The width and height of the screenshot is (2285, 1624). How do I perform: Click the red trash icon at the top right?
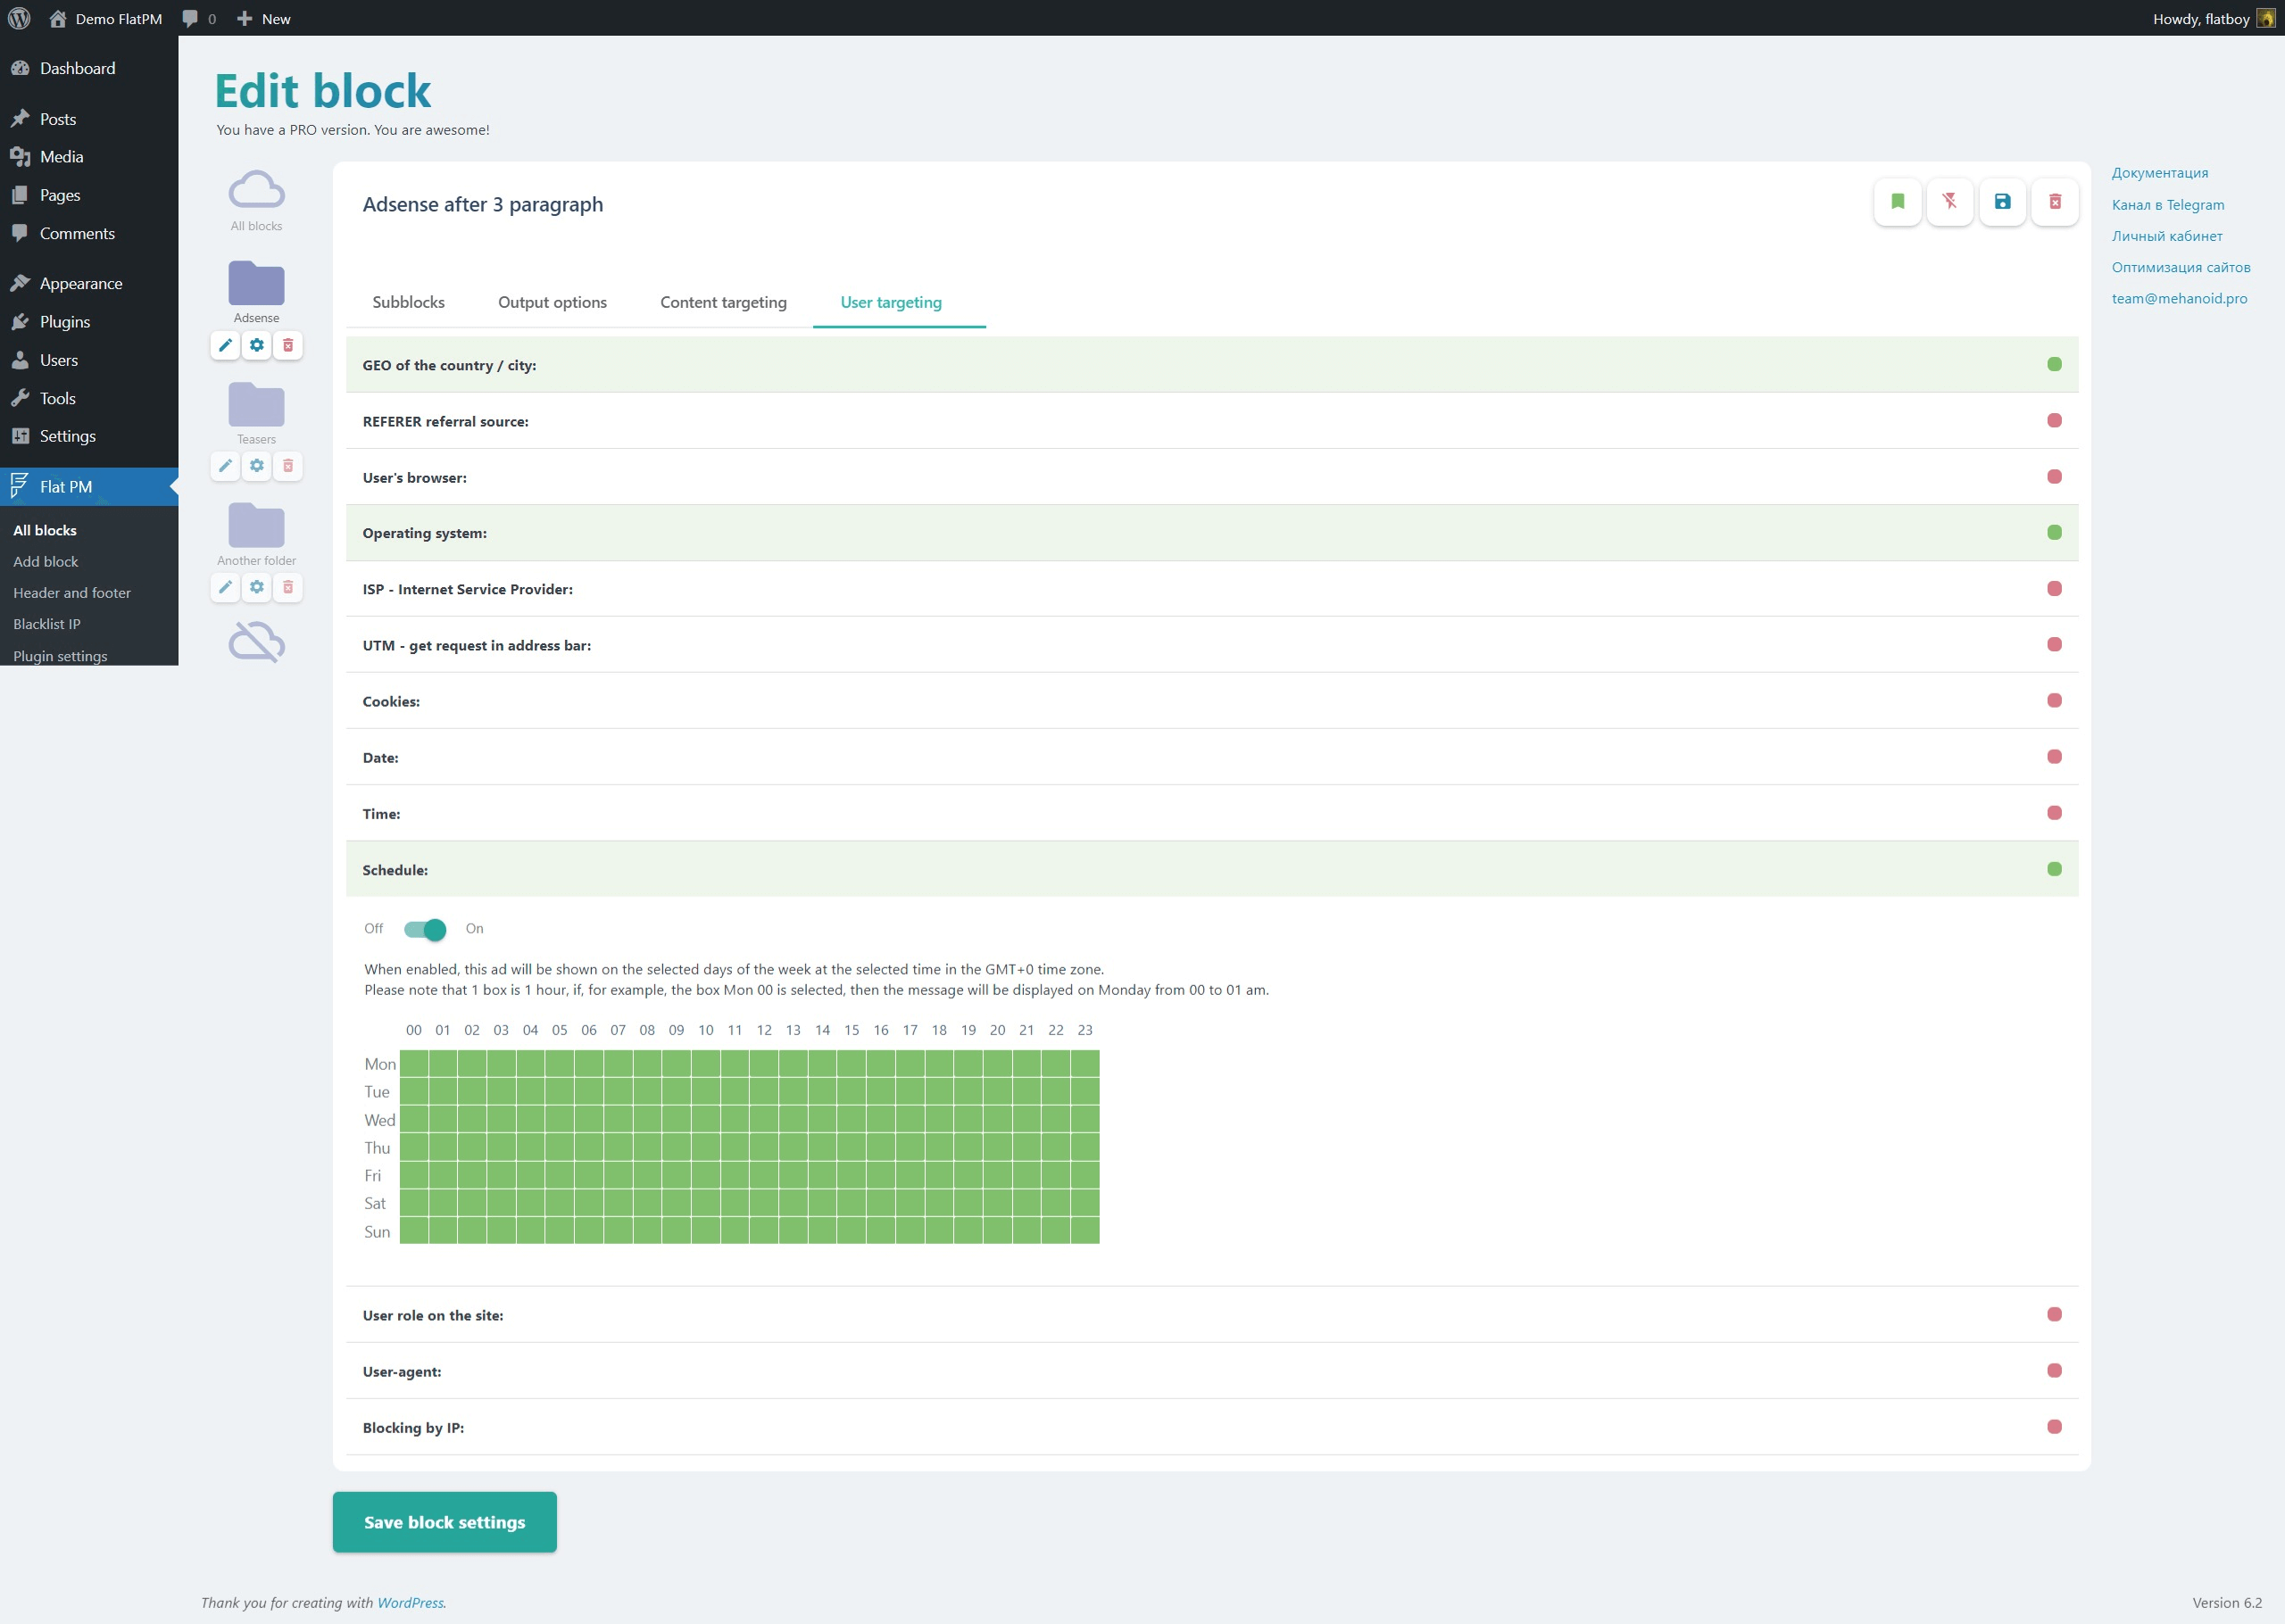point(2055,202)
